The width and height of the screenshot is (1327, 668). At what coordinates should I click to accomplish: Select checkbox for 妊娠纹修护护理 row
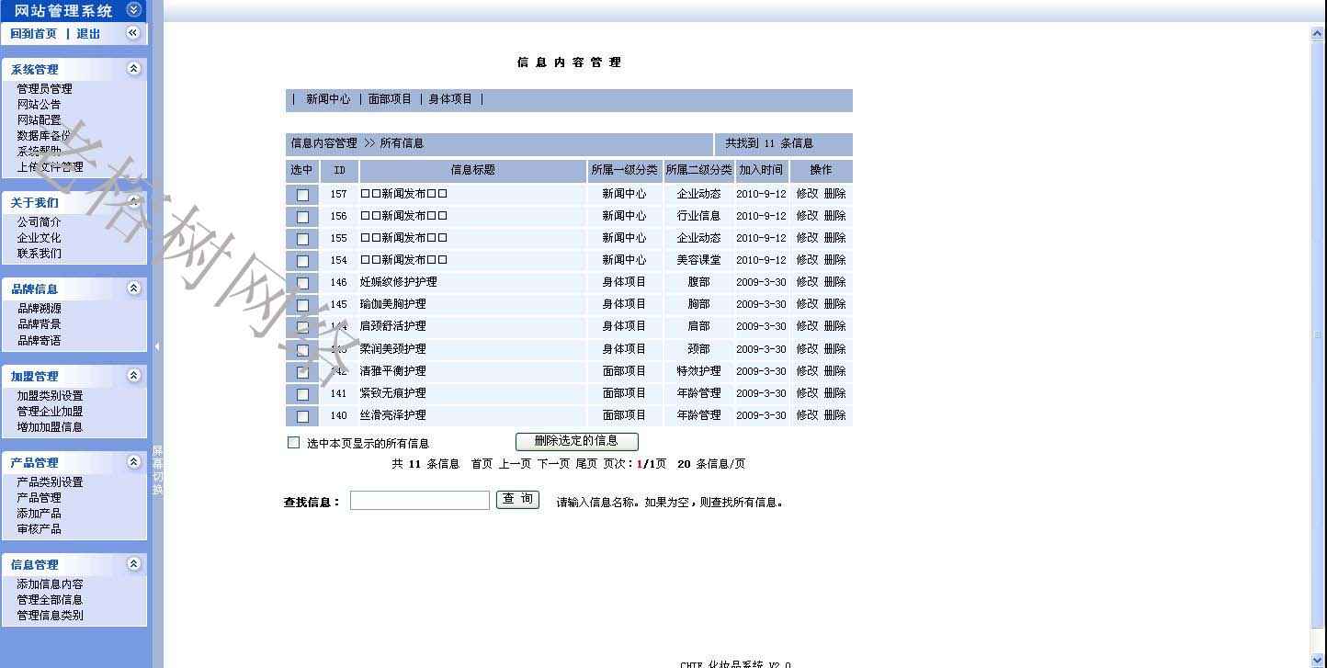point(302,283)
